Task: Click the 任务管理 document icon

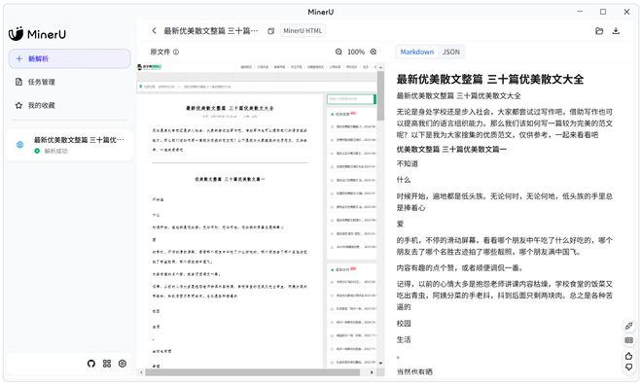Action: (x=18, y=82)
